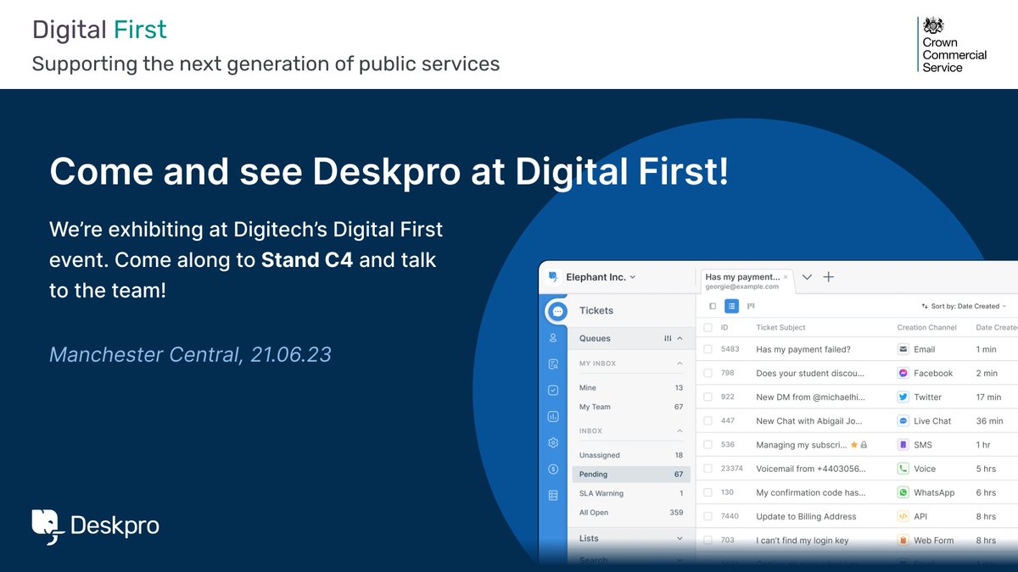1018x572 pixels.
Task: Open ticket 'New DM from @michaelhi...'
Action: tap(809, 397)
